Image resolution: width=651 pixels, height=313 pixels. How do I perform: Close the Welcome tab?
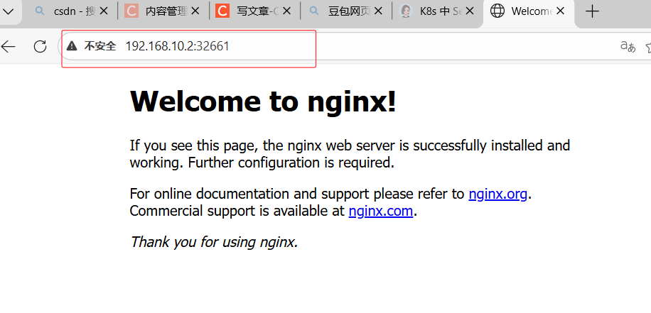(560, 11)
